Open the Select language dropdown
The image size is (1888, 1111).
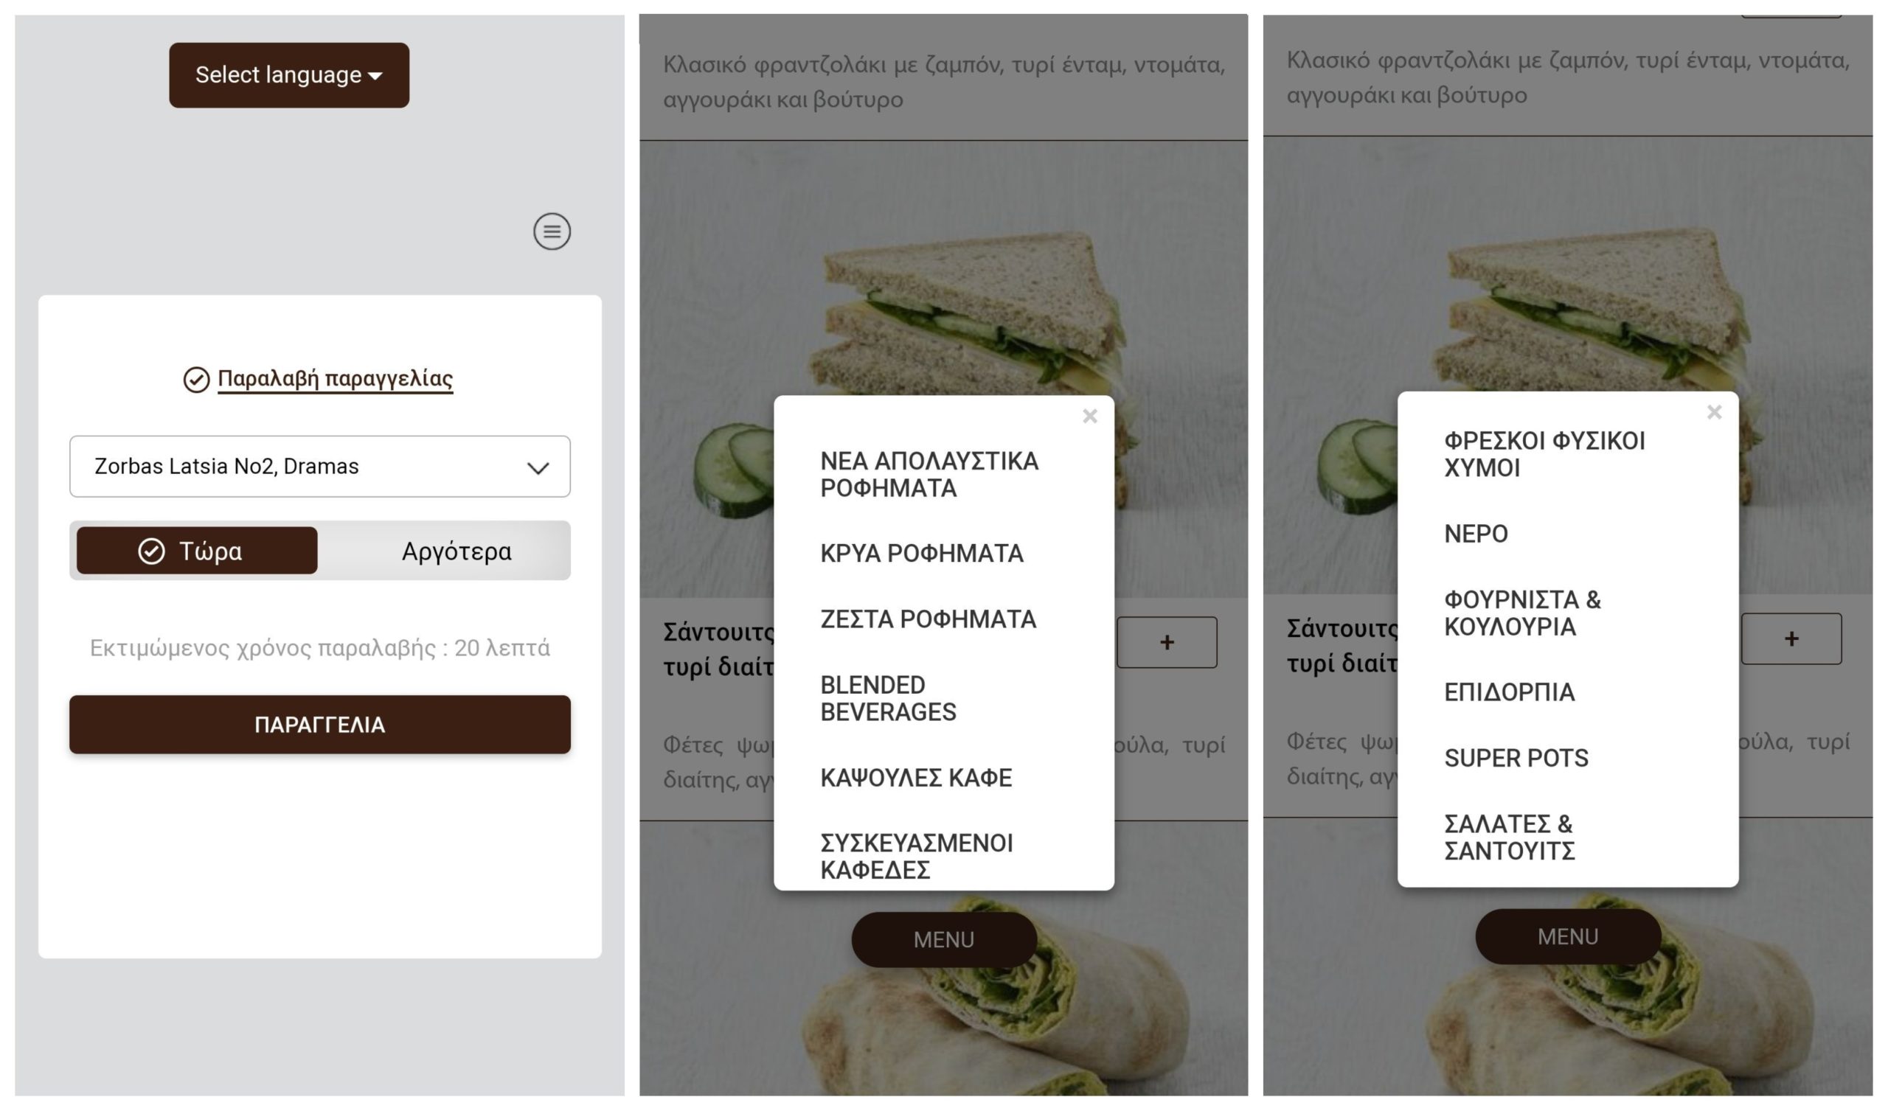click(289, 75)
